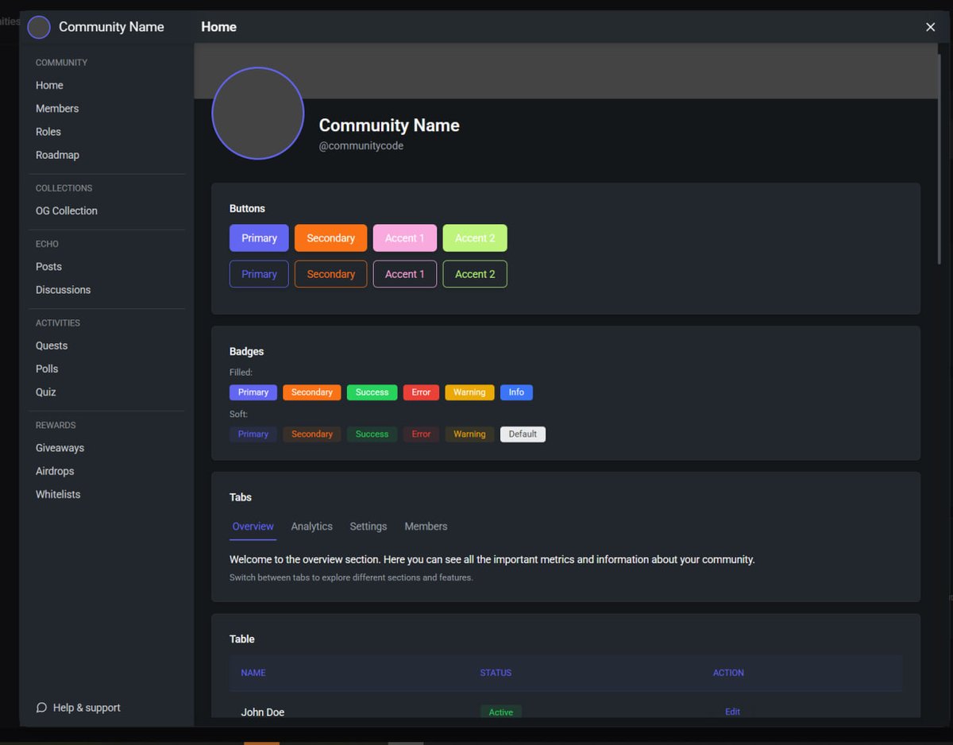Click John Doe table cell
Screen dimensions: 953x745
click(263, 712)
